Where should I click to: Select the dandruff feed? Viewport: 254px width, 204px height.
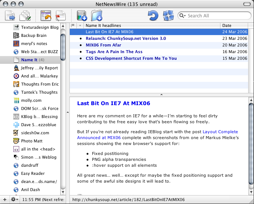pyautogui.click(x=30, y=165)
